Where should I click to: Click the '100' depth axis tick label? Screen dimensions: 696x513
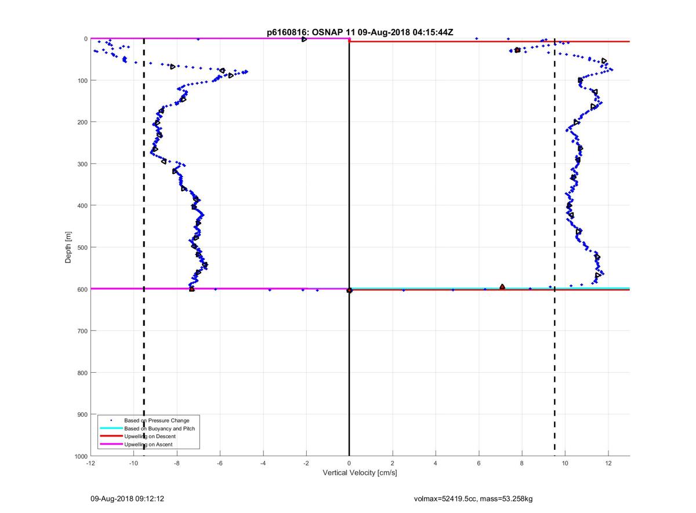[x=82, y=81]
